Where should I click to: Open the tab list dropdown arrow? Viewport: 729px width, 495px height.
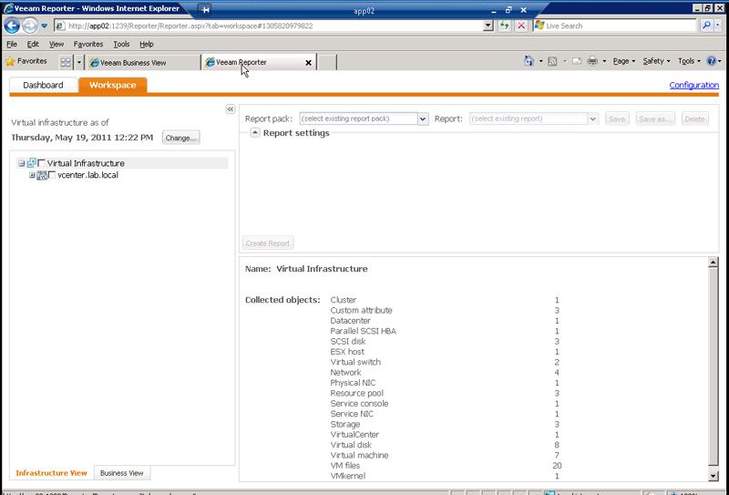[x=79, y=62]
